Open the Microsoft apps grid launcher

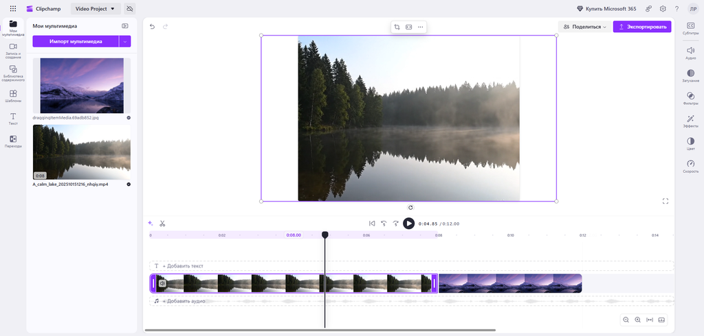pyautogui.click(x=13, y=8)
